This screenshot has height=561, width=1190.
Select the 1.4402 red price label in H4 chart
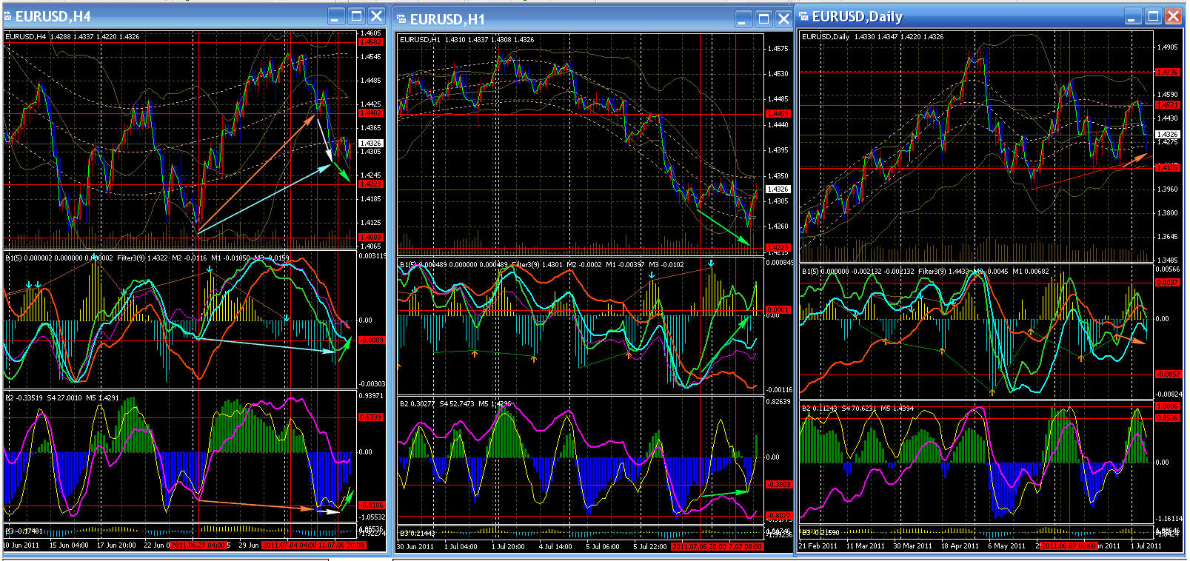tap(371, 113)
